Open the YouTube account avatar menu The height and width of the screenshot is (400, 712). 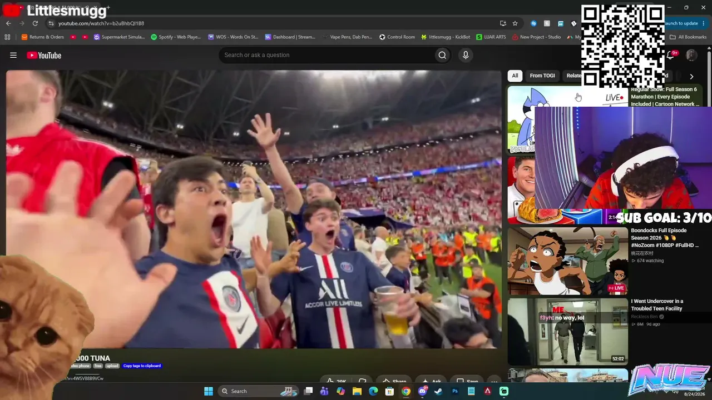(x=691, y=55)
